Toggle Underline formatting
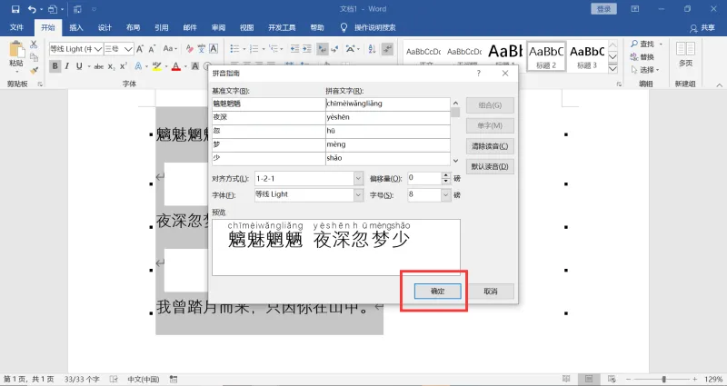727x386 pixels. click(x=79, y=66)
